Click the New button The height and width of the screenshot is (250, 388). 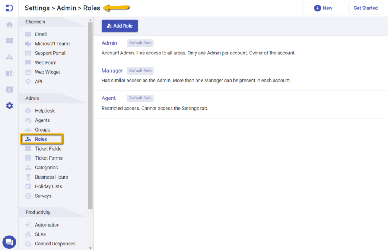(323, 8)
